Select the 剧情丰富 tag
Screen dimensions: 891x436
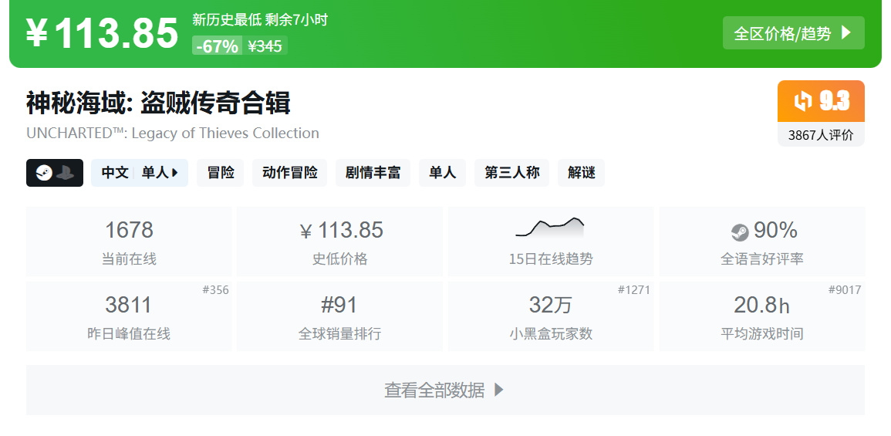click(373, 173)
